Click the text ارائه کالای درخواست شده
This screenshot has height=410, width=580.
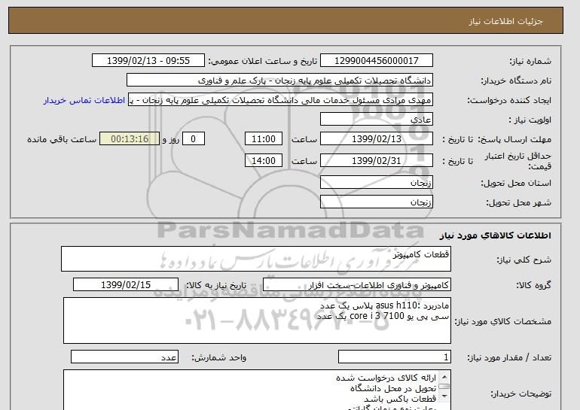coord(386,378)
